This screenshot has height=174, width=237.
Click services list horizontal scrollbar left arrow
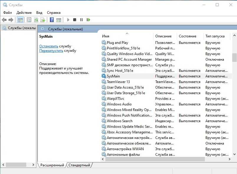click(x=103, y=159)
